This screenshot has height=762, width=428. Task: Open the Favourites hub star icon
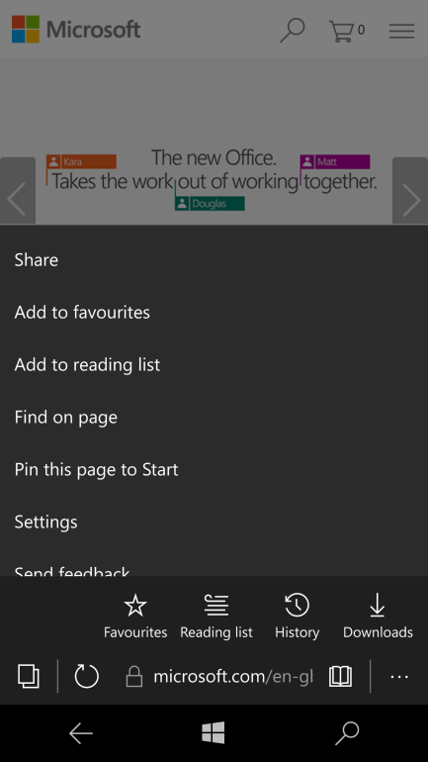click(134, 606)
